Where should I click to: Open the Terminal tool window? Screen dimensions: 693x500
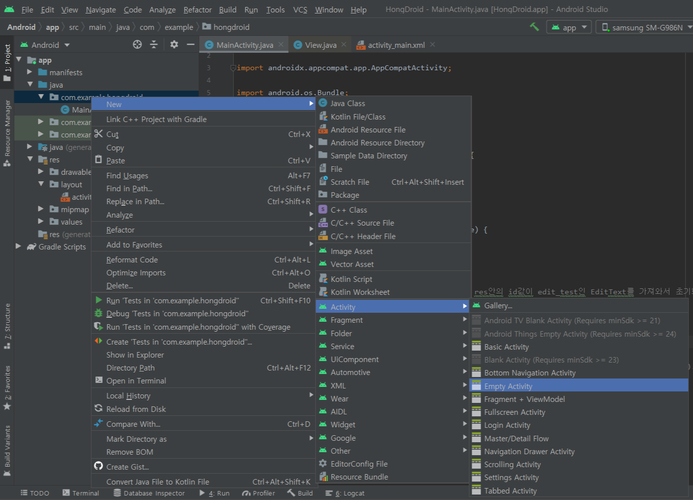(x=81, y=493)
